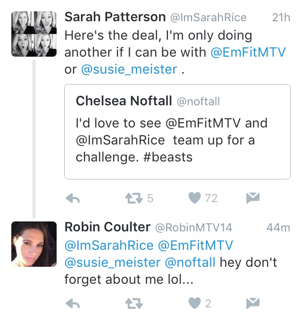Open the 21h timestamp on Sarah's tweet

[x=281, y=17]
